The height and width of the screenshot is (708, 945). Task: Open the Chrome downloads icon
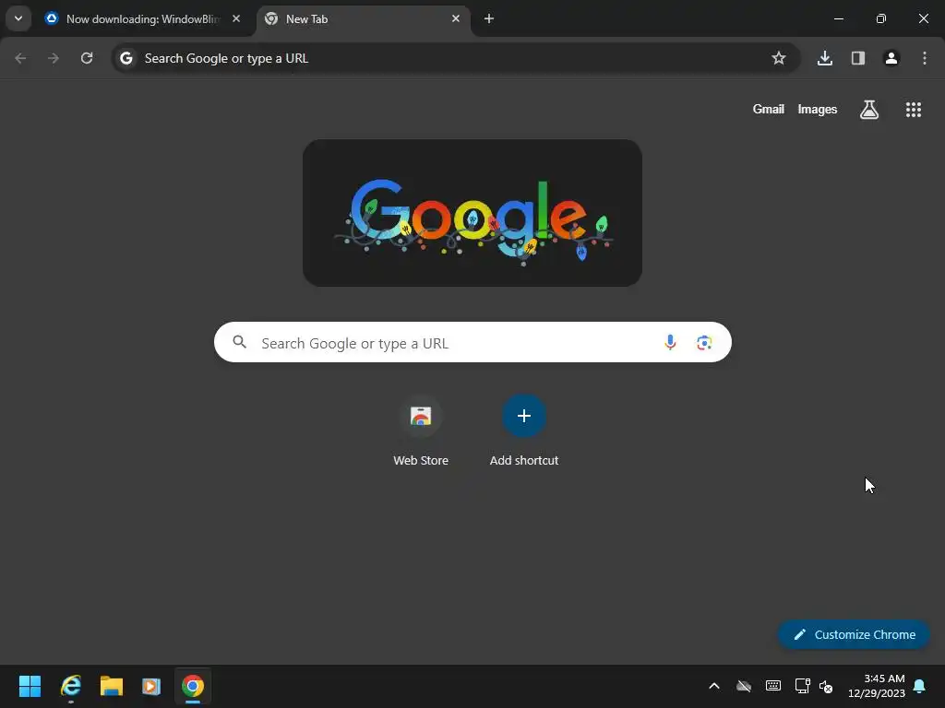825,58
